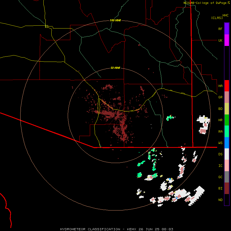231x231 pixels.
Task: Click the HR legend label
Action: coord(220,120)
